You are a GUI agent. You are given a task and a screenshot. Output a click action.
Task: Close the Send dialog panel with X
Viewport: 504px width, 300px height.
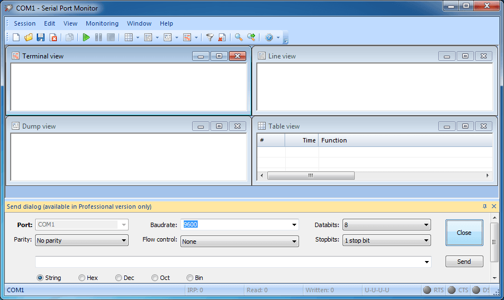(494, 206)
